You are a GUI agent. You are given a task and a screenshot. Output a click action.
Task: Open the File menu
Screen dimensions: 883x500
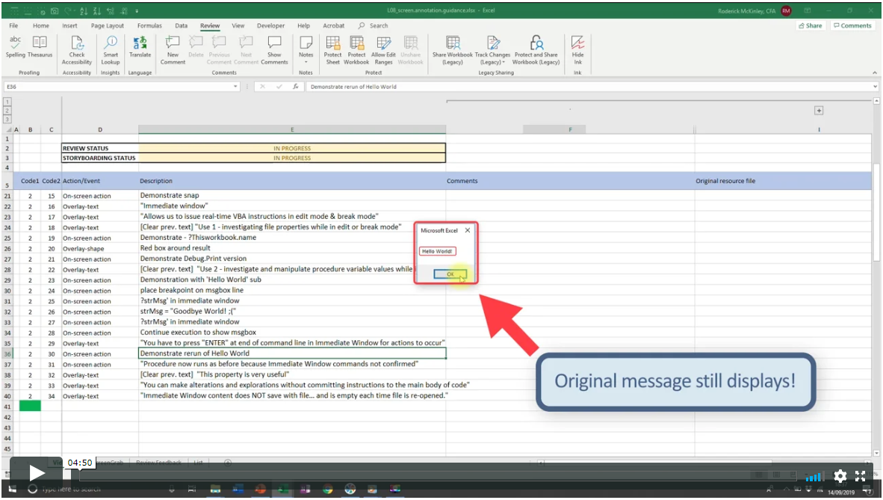[13, 26]
